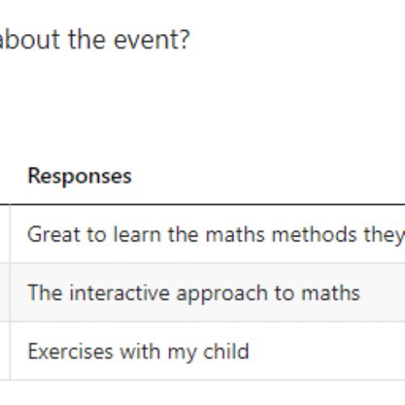Click the word 'event?' in the question
This screenshot has height=405, width=405.
coord(152,40)
